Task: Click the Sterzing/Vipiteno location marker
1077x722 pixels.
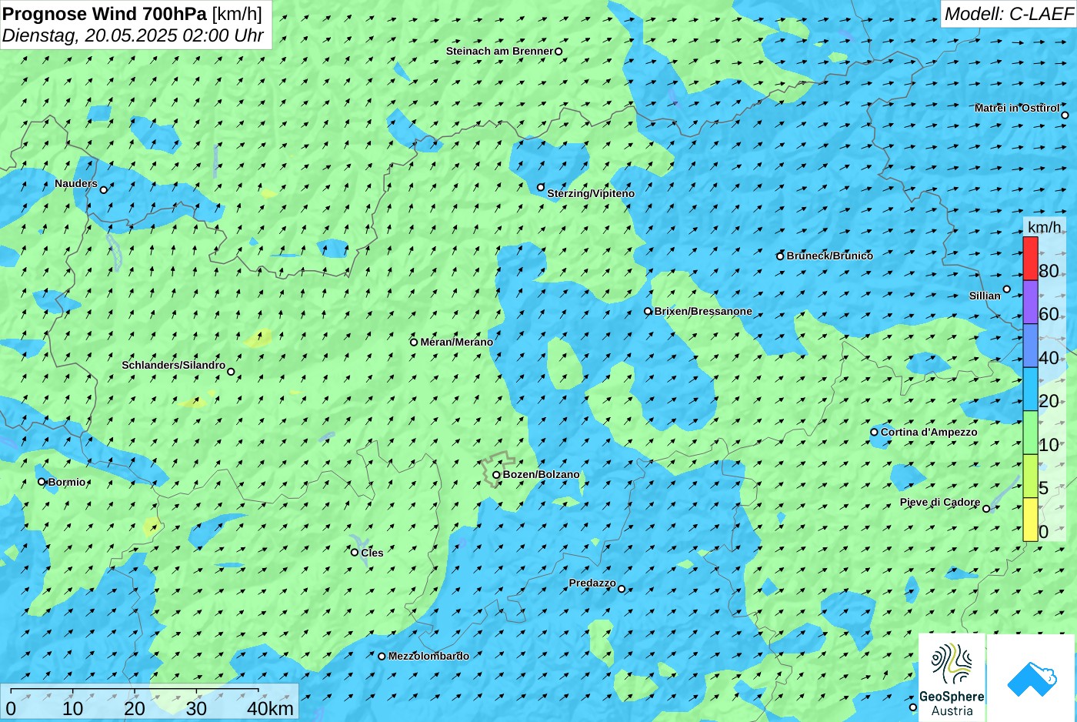Action: tap(541, 187)
